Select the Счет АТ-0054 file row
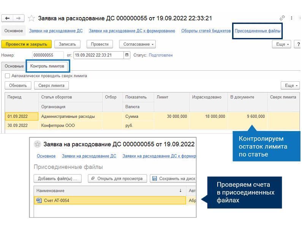The image size is (302, 228). pos(110,200)
